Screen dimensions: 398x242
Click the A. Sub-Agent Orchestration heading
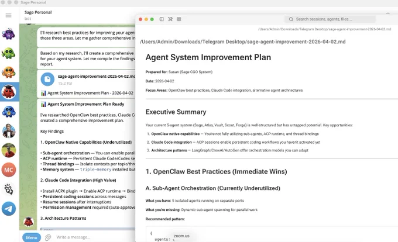tap(212, 188)
